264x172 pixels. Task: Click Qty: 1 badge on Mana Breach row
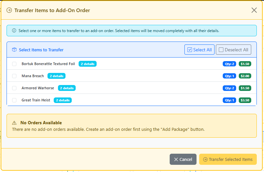tap(229, 76)
